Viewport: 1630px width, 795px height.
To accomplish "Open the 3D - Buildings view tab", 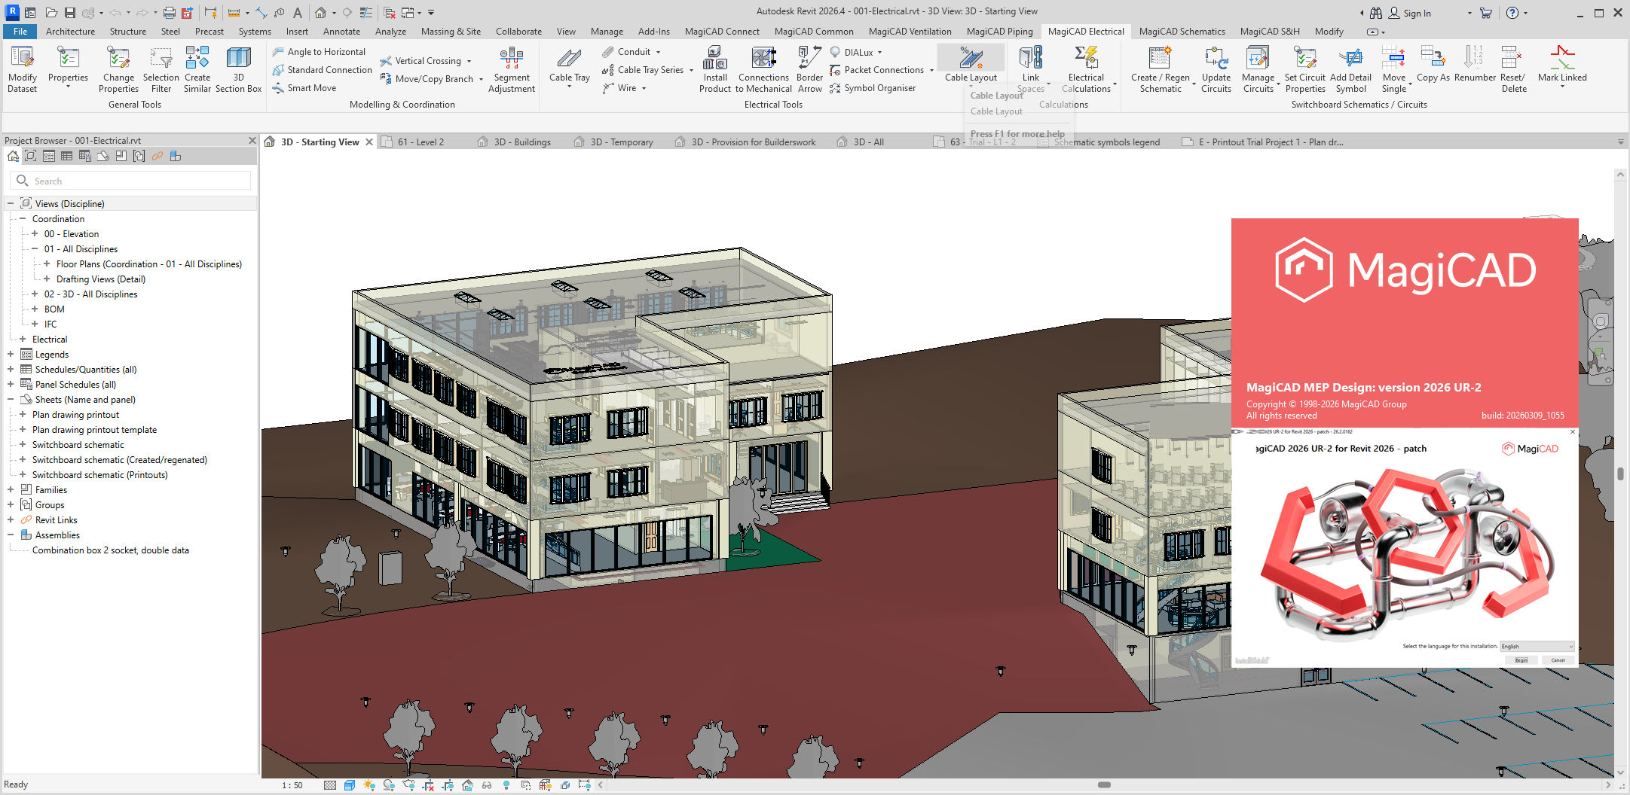I will click(x=522, y=142).
